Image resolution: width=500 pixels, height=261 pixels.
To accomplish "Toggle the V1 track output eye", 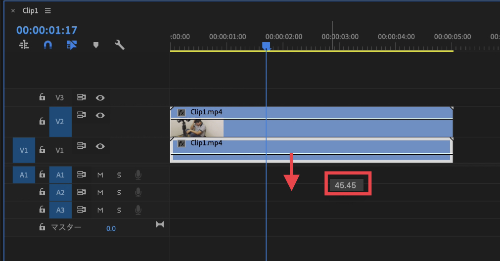I will click(x=100, y=146).
